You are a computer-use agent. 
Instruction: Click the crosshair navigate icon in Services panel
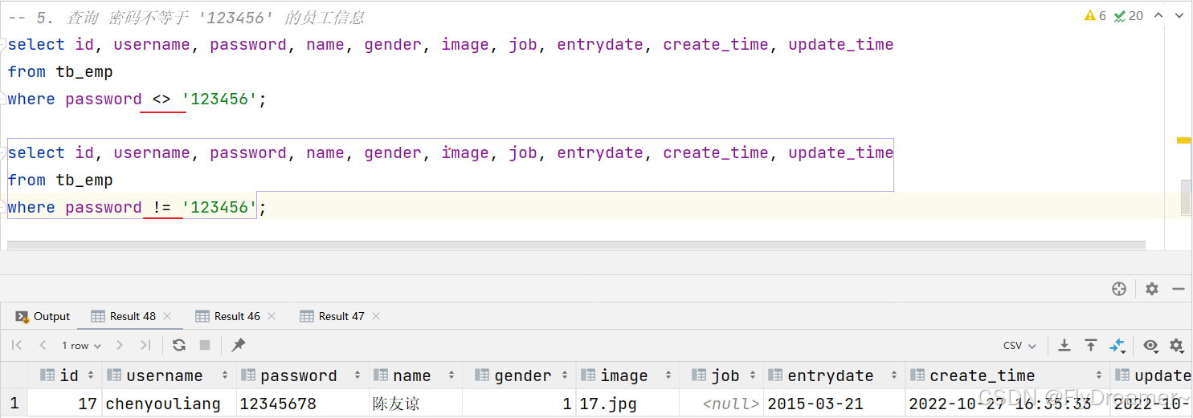1119,289
